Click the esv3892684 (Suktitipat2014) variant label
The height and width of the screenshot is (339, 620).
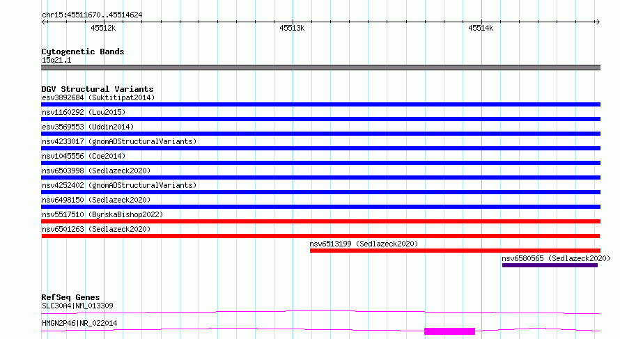pyautogui.click(x=98, y=97)
